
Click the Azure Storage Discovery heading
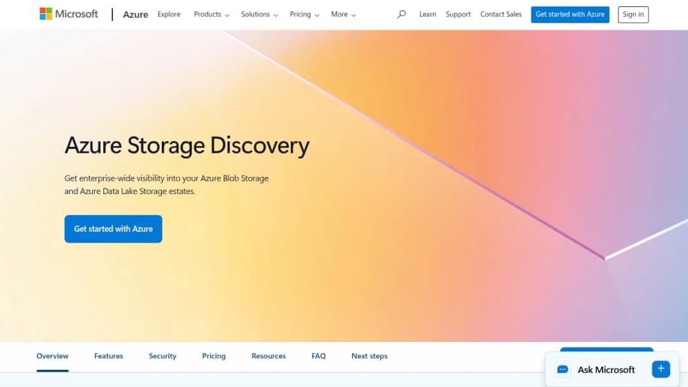tap(187, 146)
